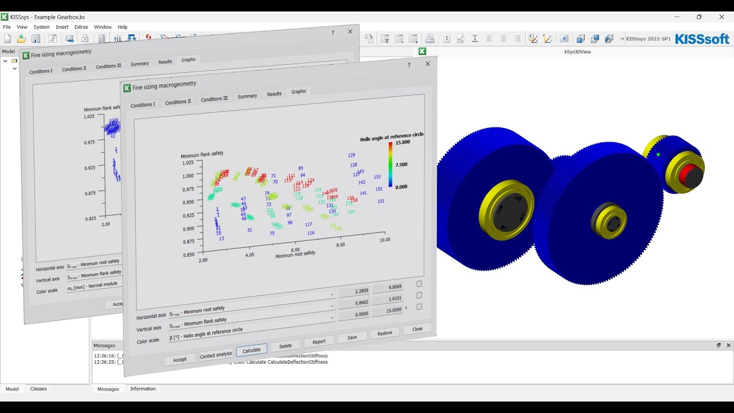
Task: Save project with the floppy disk icon
Action: tap(36, 39)
